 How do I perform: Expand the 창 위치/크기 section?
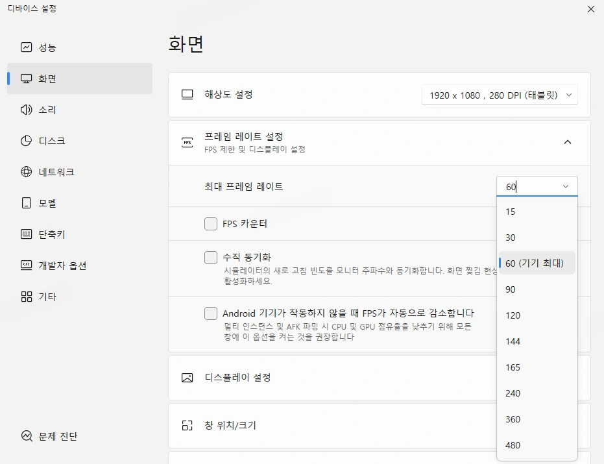click(x=332, y=426)
